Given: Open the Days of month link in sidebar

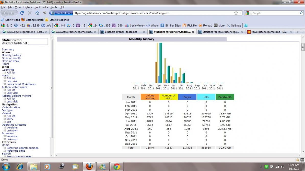Looking at the screenshot, I should coord(11,58).
